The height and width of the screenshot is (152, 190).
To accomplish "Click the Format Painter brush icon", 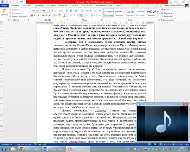I will 10,16.
